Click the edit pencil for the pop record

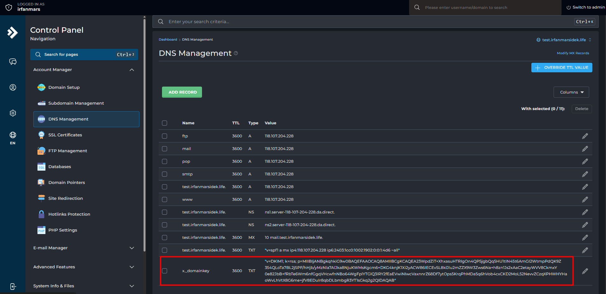click(x=585, y=161)
